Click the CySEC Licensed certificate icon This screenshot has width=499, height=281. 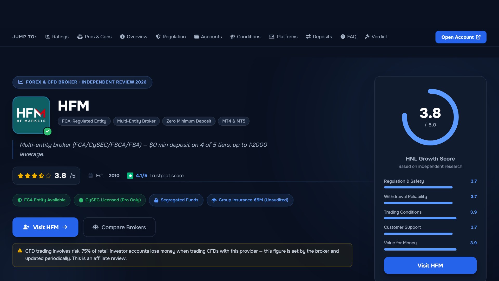pos(81,200)
